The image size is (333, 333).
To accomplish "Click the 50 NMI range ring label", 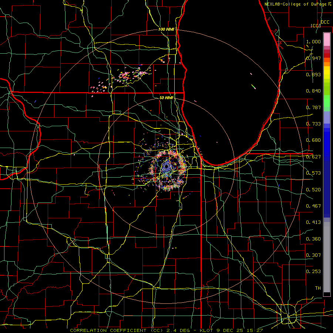I will coord(166,98).
